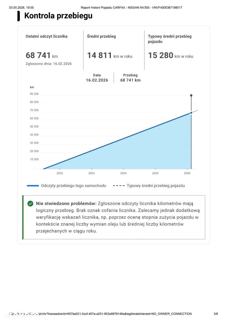
Task: Select the 2024 axis label
Action: [x=123, y=173]
